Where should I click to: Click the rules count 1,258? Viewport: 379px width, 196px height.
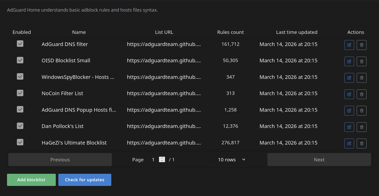[230, 110]
